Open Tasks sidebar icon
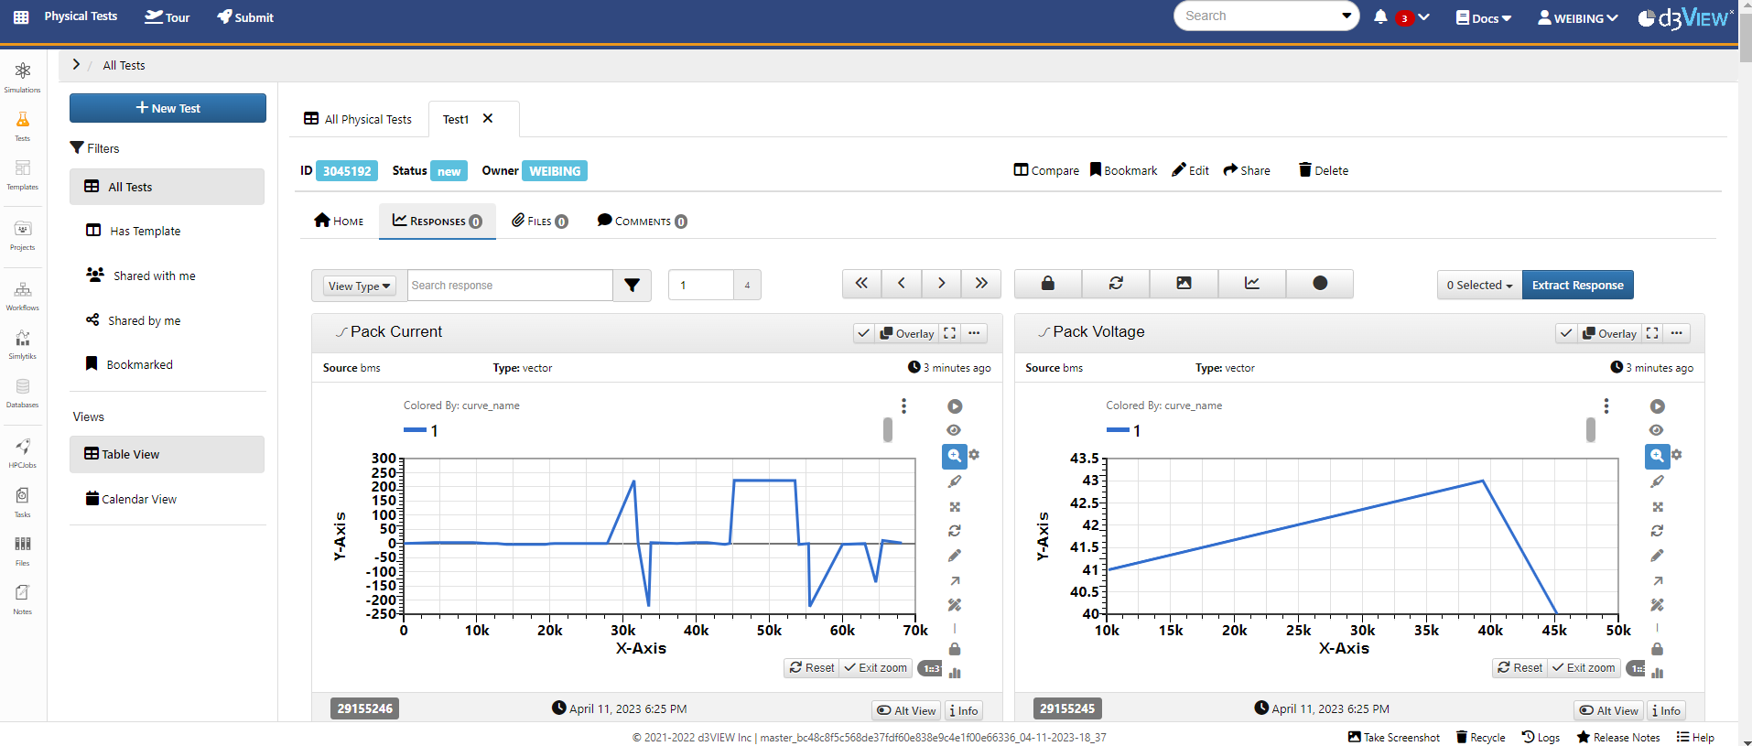The image size is (1752, 746). [x=23, y=502]
